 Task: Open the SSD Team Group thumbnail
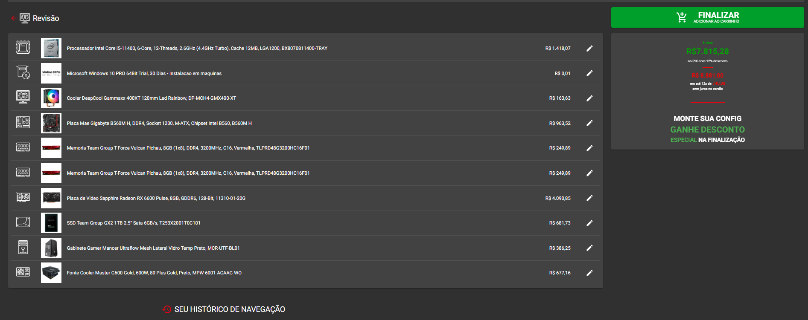[51, 223]
